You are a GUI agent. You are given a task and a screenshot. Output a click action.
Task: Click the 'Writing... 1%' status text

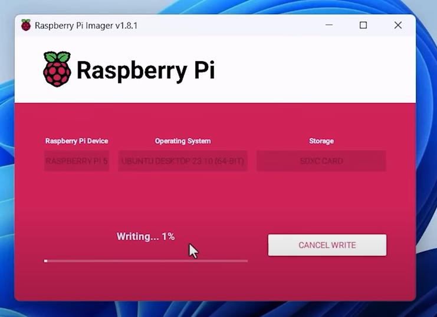pyautogui.click(x=146, y=236)
